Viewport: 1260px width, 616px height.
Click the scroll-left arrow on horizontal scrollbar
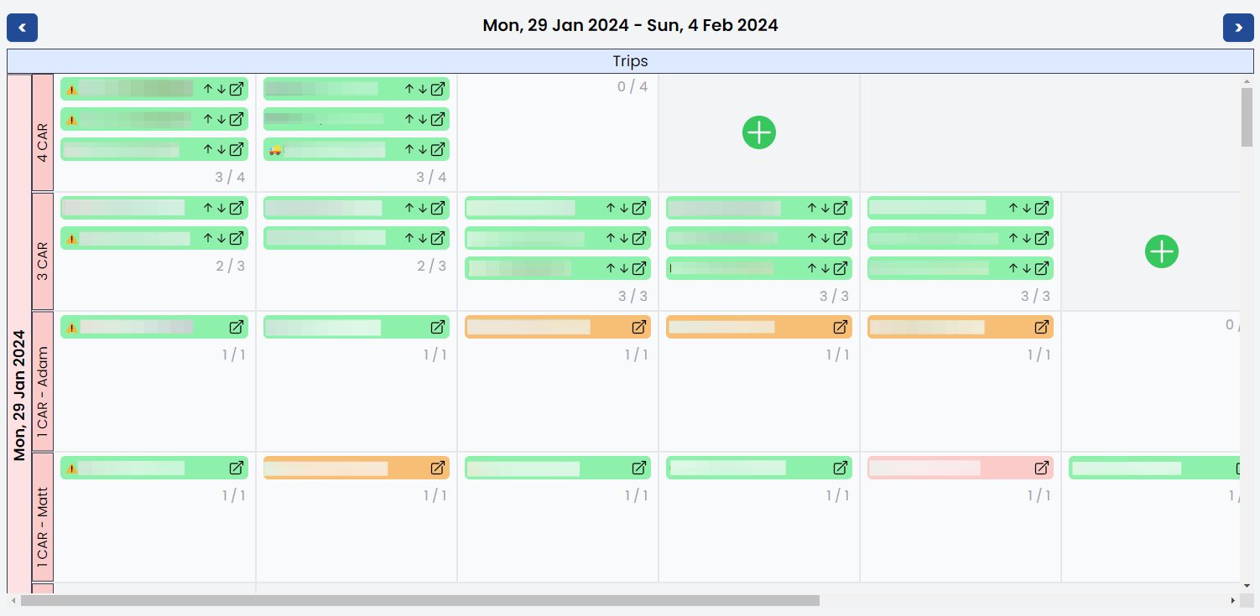click(x=13, y=601)
